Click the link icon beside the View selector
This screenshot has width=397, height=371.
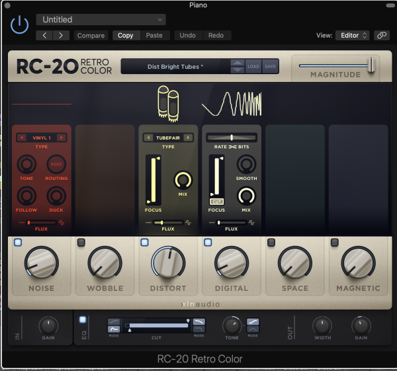pyautogui.click(x=382, y=36)
